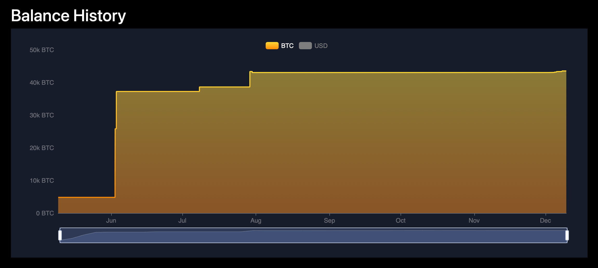Viewport: 598px width, 268px height.
Task: Click the Aug label on the x-axis
Action: [256, 221]
